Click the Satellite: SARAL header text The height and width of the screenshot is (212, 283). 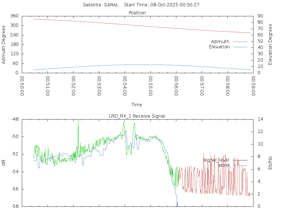click(101, 5)
